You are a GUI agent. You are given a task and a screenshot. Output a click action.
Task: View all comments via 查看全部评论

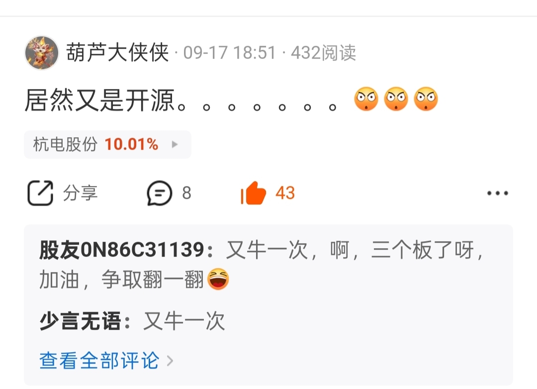99,361
